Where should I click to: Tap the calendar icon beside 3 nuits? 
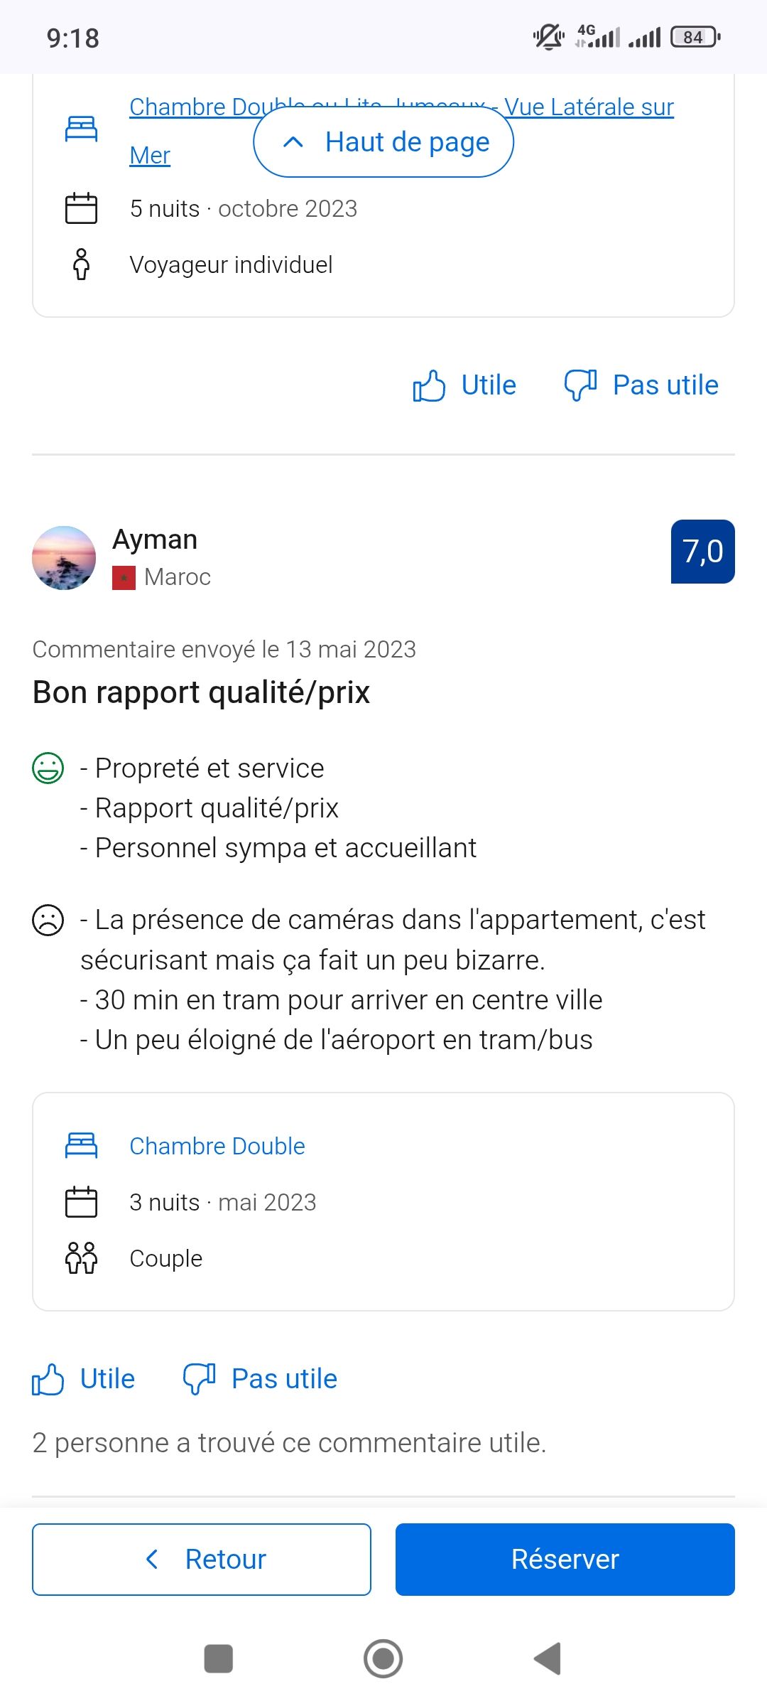81,1202
